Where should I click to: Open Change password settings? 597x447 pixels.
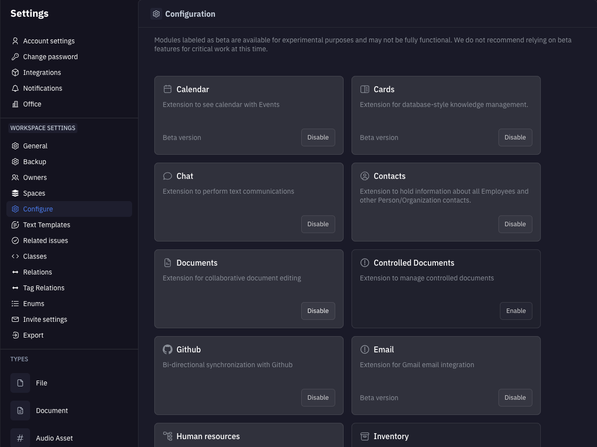(x=50, y=57)
